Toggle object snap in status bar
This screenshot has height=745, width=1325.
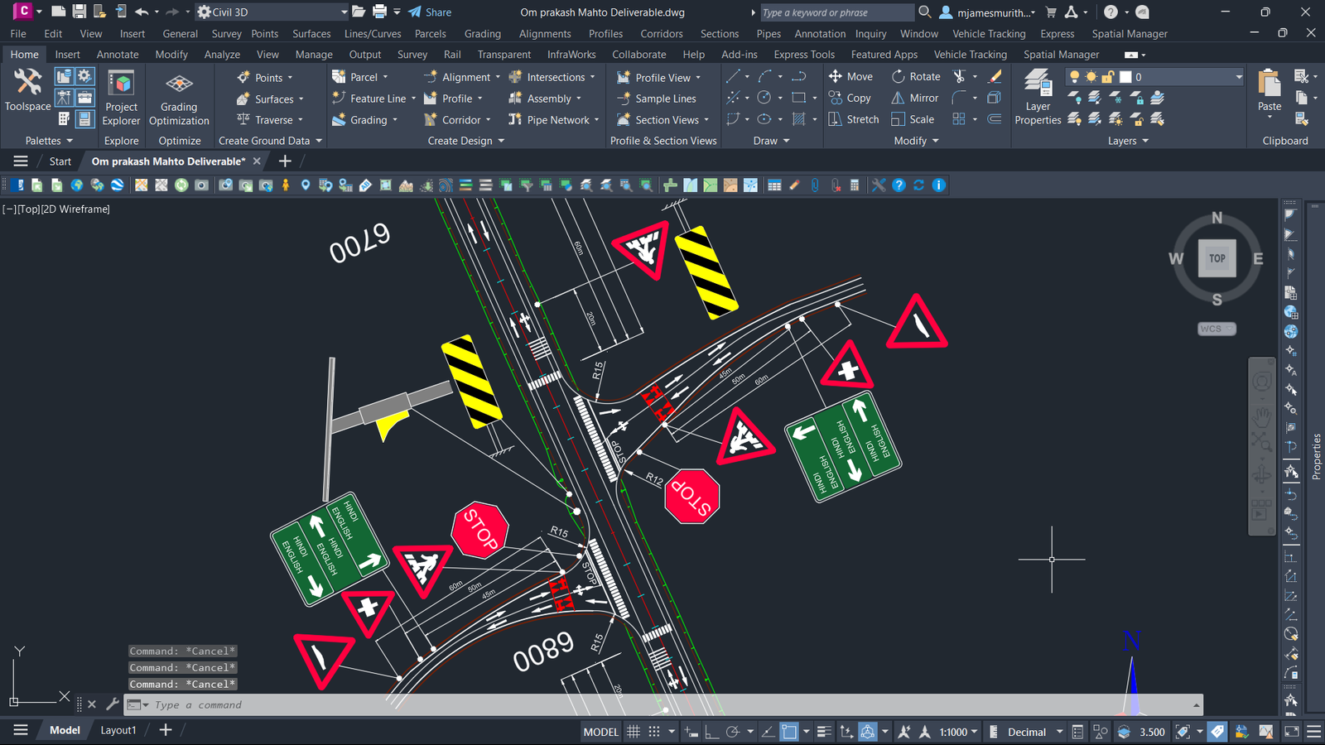tap(788, 732)
